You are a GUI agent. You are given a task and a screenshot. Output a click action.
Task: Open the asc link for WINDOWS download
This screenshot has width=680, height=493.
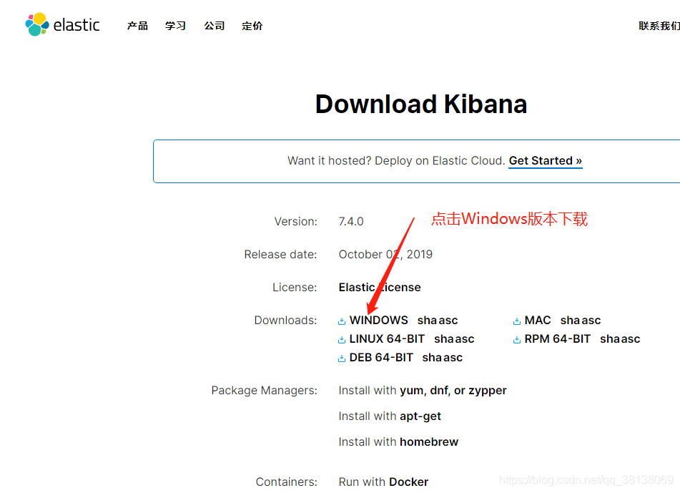click(447, 320)
